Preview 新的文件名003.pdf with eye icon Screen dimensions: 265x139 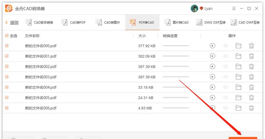(225, 77)
